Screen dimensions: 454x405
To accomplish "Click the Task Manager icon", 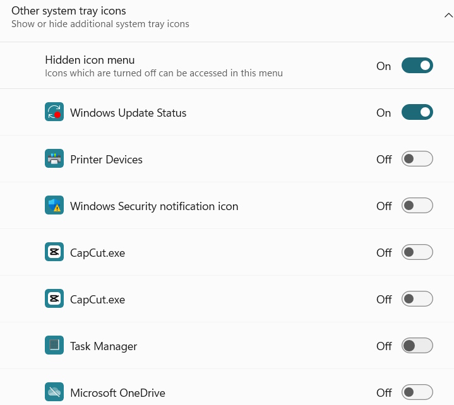I will point(54,345).
